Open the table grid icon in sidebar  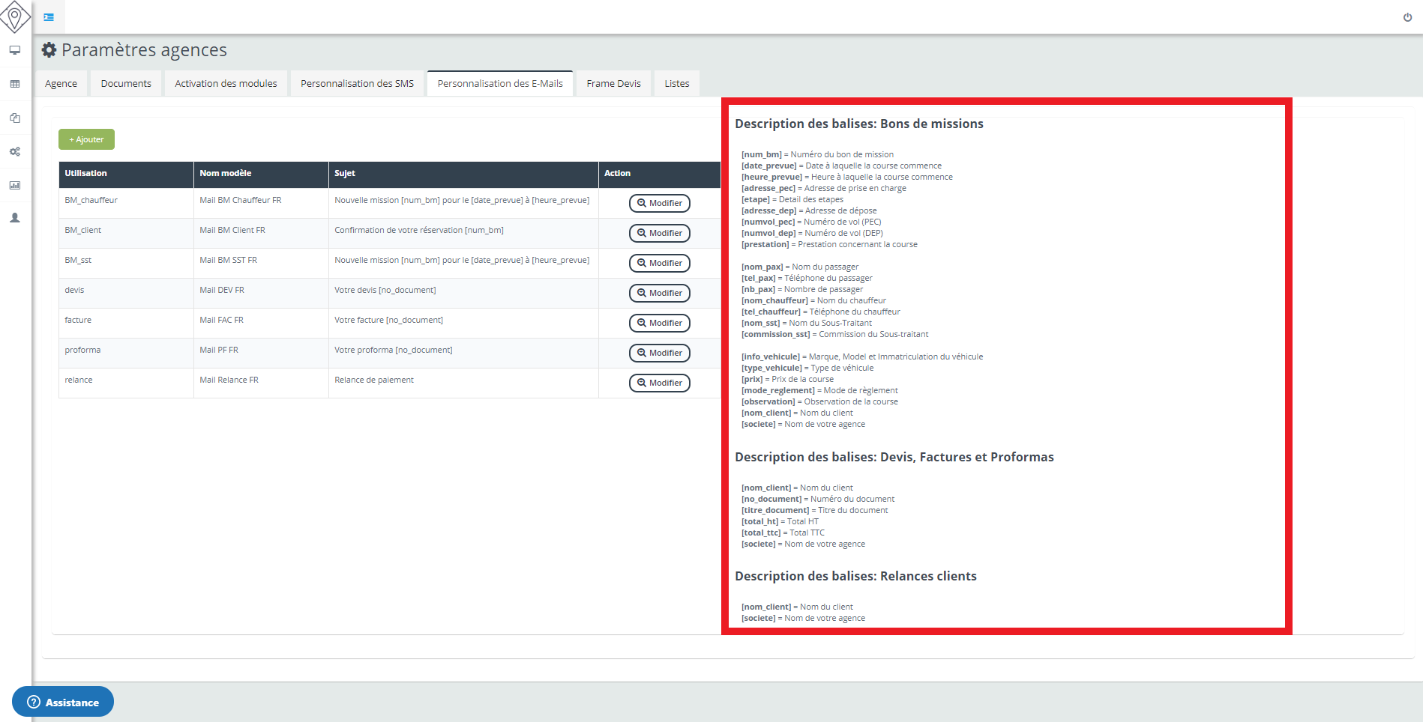click(x=15, y=84)
